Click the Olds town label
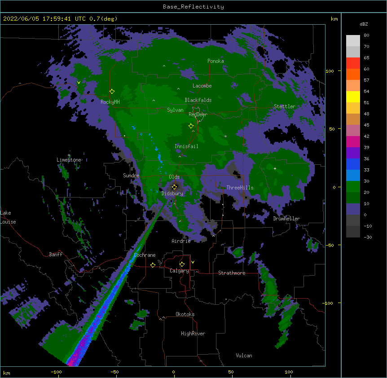 (x=174, y=177)
